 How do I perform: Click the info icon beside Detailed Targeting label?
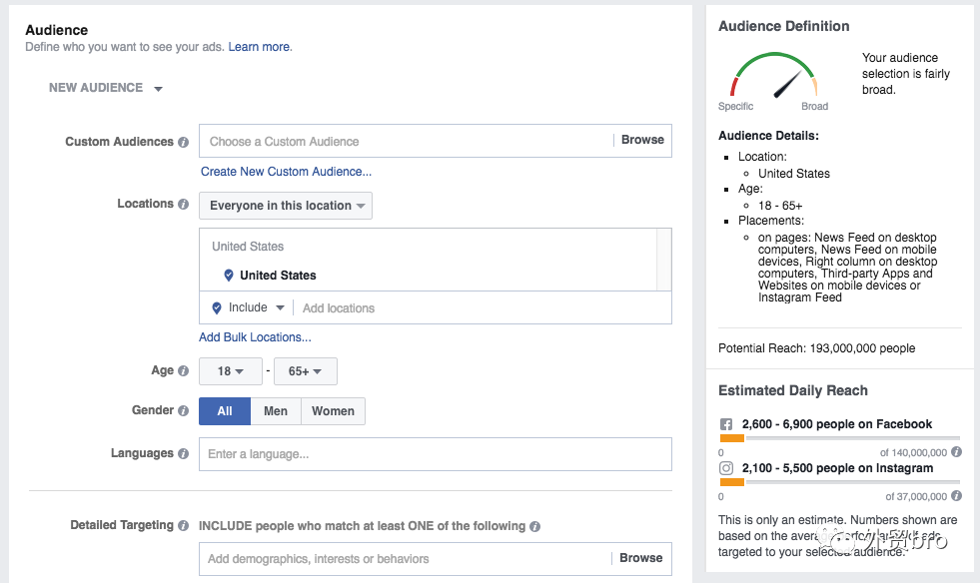tap(183, 525)
